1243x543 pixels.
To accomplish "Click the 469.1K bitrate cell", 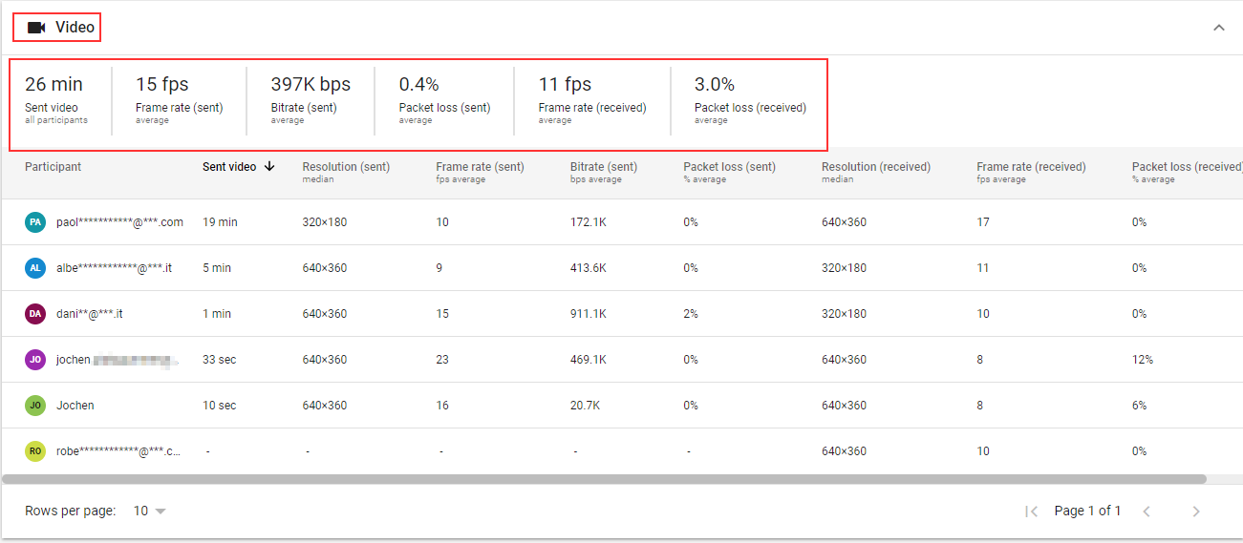I will tap(589, 360).
